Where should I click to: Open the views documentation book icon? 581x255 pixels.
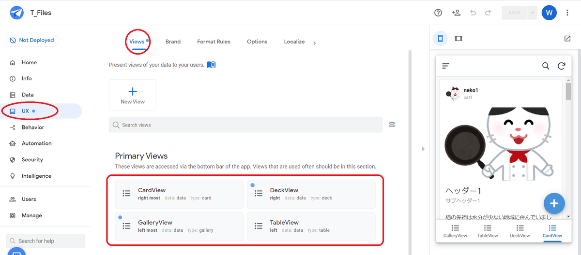tap(211, 65)
